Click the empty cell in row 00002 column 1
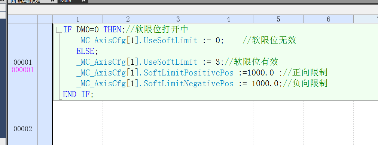Image resolution: width=378 pixels, height=145 pixels. coord(77,123)
